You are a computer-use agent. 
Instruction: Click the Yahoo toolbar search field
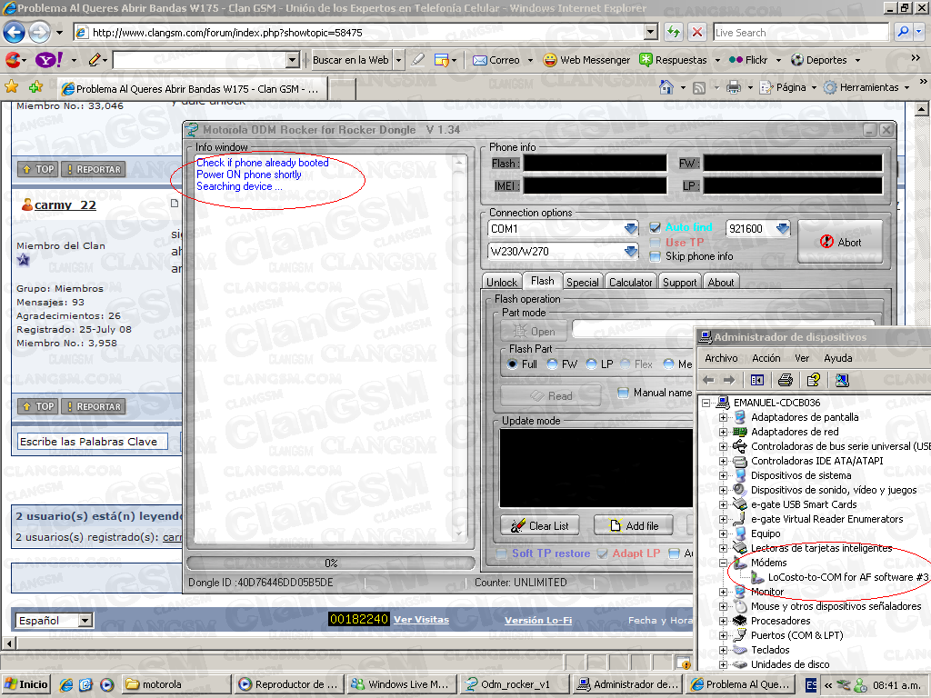tap(199, 60)
